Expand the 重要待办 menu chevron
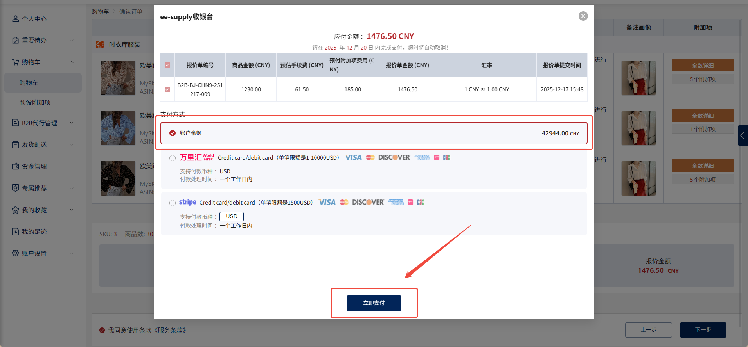Image resolution: width=748 pixels, height=347 pixels. coord(72,40)
